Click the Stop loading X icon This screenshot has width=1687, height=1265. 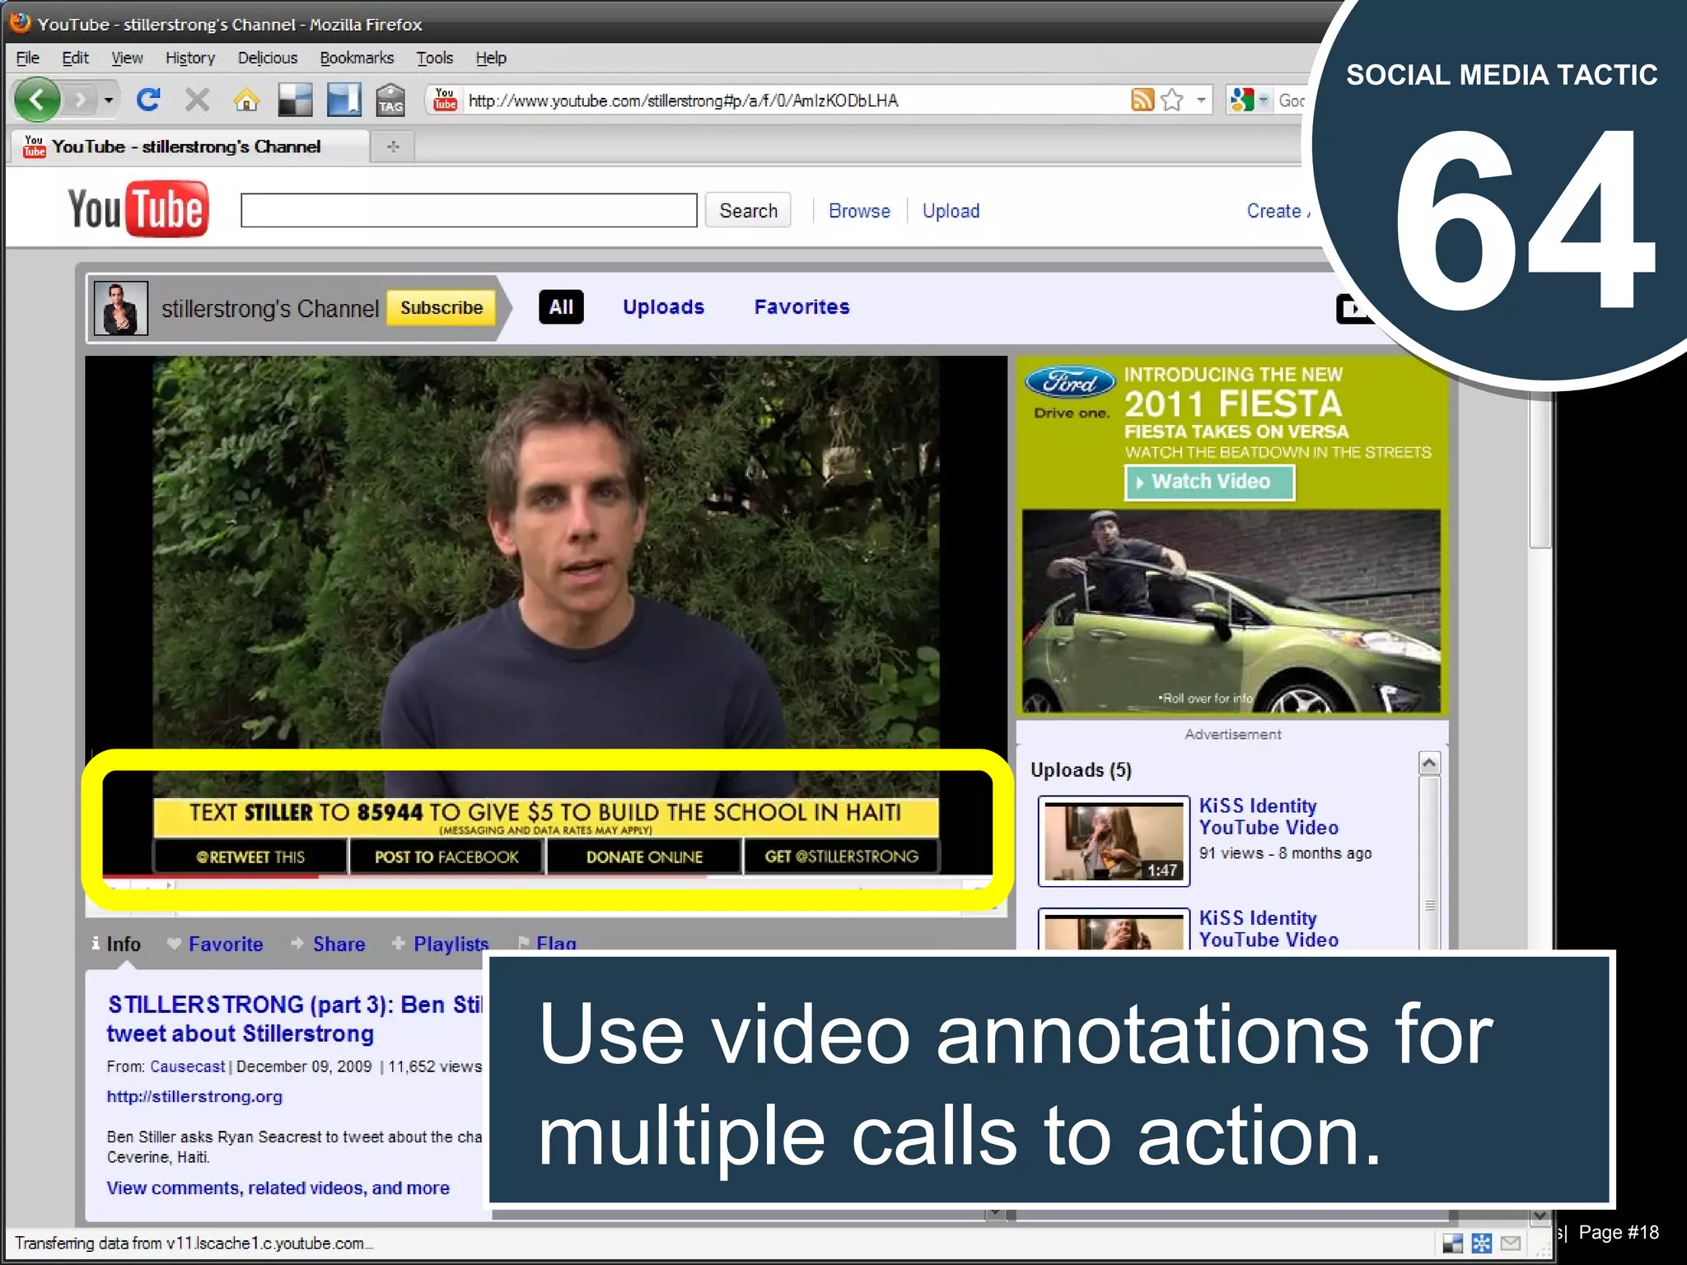[x=197, y=100]
